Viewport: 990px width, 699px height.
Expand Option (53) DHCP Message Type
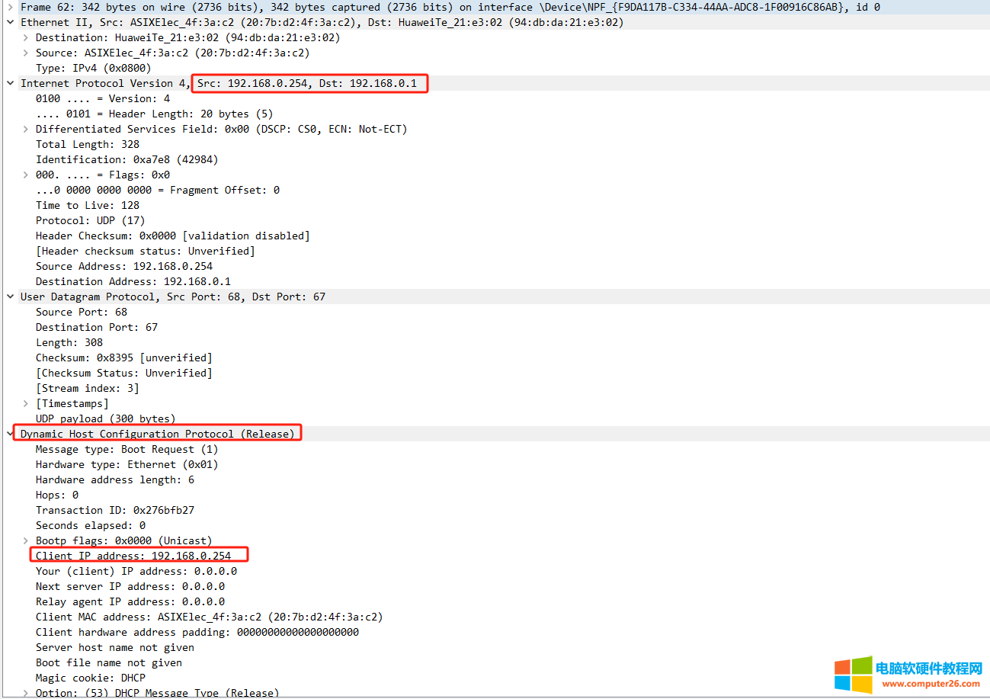(x=26, y=693)
